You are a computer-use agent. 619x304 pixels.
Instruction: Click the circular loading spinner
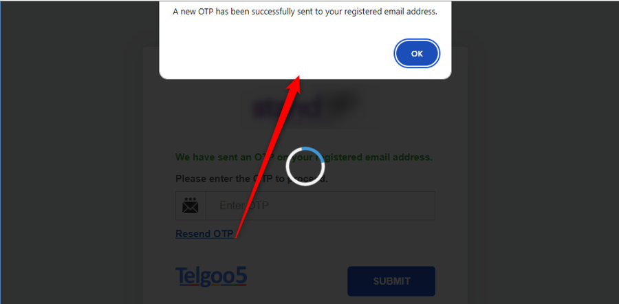point(305,166)
